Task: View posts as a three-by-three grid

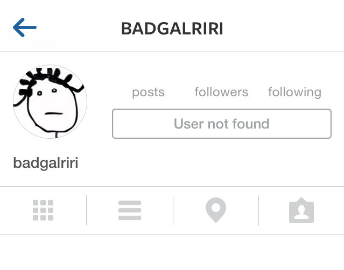Action: tap(43, 210)
